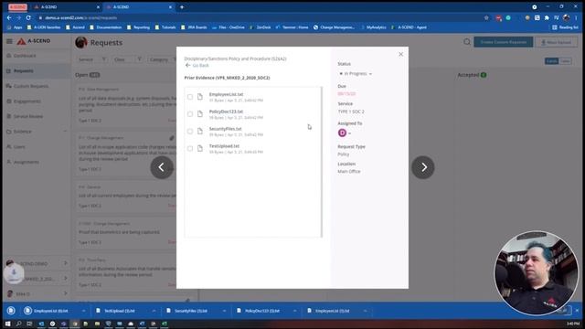The image size is (585, 329).
Task: Open the Reading list
Action: coord(565,27)
